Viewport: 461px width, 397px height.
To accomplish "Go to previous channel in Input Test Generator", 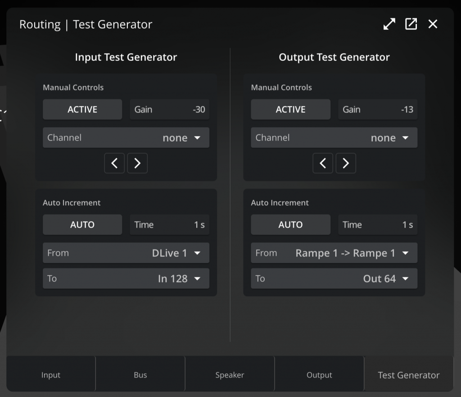I will click(x=114, y=163).
